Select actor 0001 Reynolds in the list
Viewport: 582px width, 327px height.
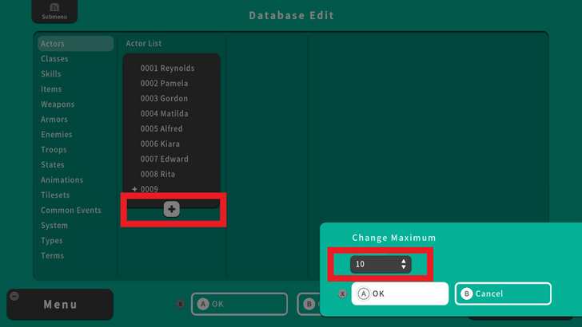tap(167, 69)
